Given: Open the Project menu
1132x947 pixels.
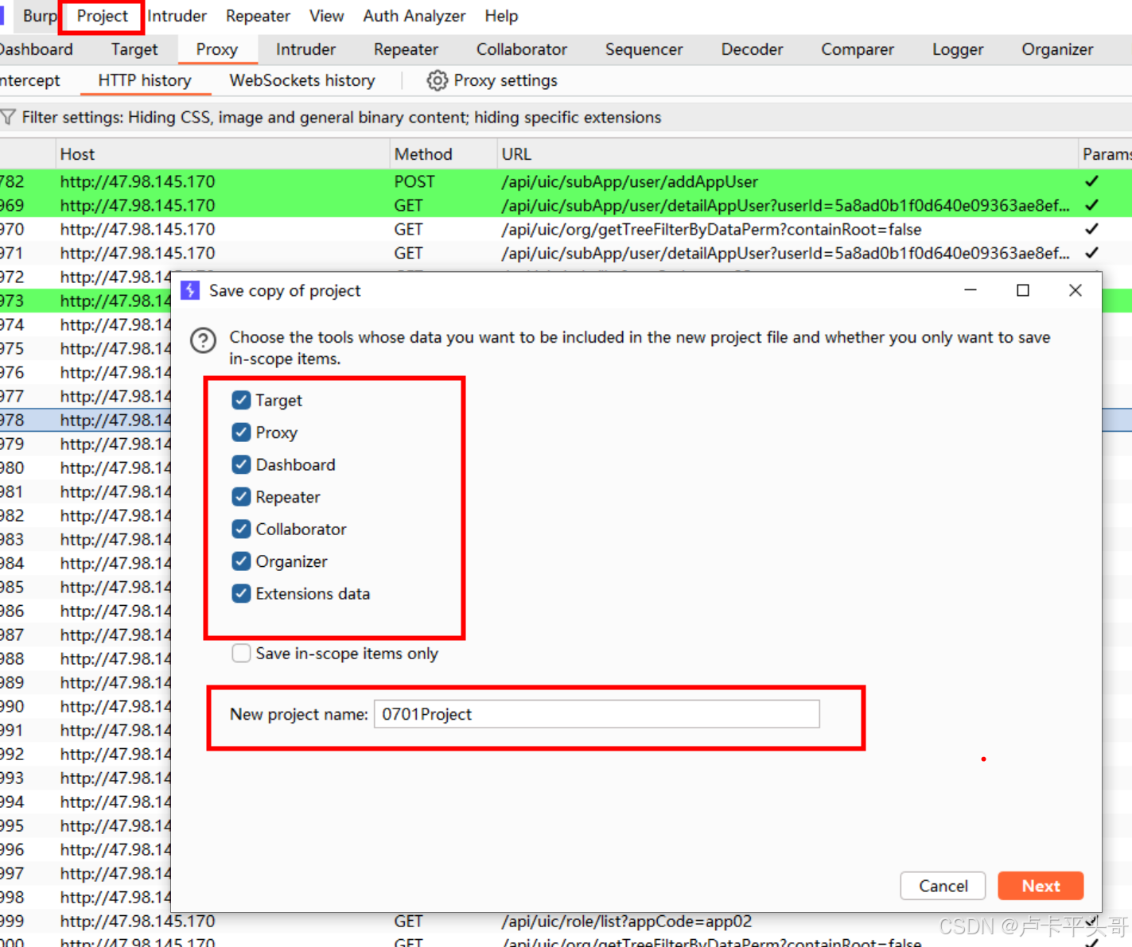Looking at the screenshot, I should 101,15.
